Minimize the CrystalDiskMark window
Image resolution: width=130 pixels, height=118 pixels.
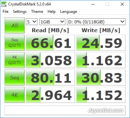pos(93,4)
